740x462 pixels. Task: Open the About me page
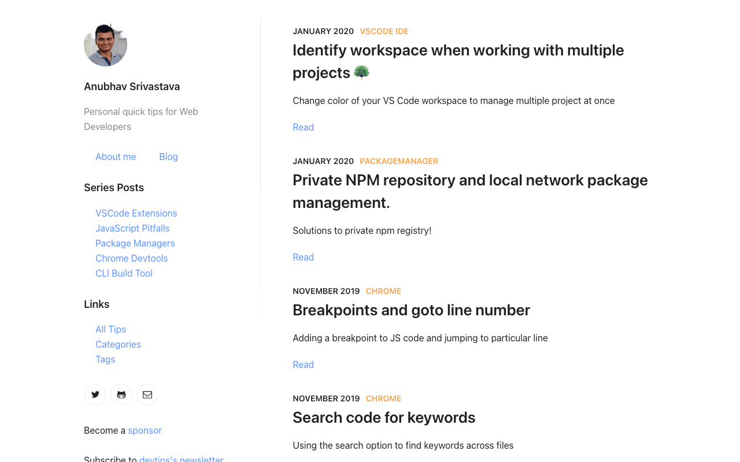click(x=116, y=157)
